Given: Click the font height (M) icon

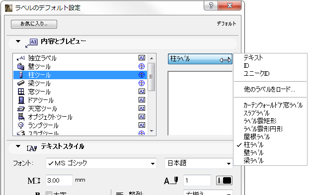Looking at the screenshot, I should coord(34,181).
